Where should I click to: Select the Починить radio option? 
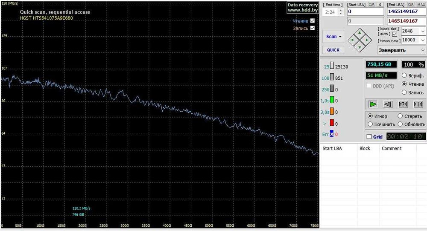point(370,124)
